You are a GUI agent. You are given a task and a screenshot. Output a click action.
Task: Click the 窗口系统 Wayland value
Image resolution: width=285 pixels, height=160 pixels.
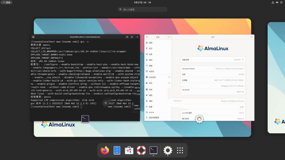(240, 119)
